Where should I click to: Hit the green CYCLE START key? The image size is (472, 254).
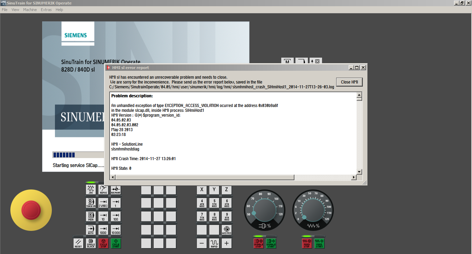pyautogui.click(x=116, y=243)
